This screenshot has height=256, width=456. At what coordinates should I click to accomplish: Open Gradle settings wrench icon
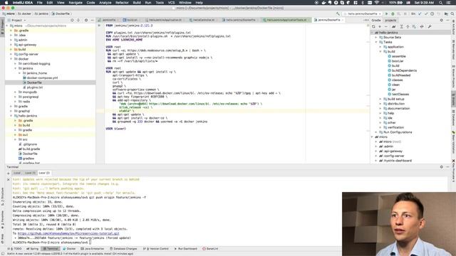point(430,26)
